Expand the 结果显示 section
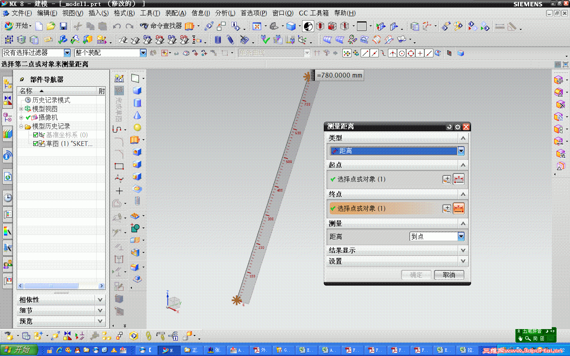This screenshot has height=356, width=570. click(397, 250)
